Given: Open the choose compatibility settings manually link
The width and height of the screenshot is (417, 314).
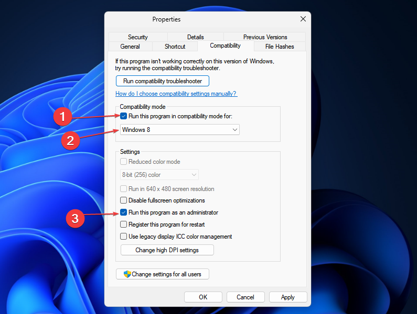Looking at the screenshot, I should point(176,94).
